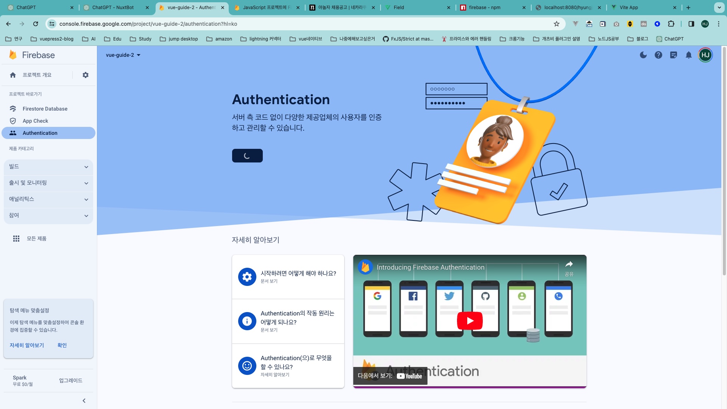Expand the 참여 category

click(48, 215)
